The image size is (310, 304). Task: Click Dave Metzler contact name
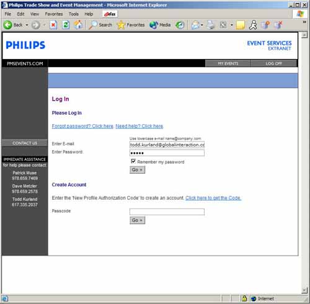25,186
